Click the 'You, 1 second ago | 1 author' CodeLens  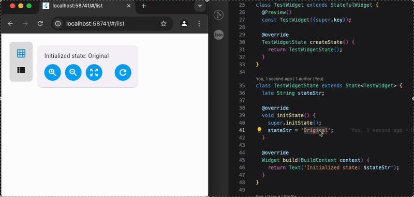(290, 79)
